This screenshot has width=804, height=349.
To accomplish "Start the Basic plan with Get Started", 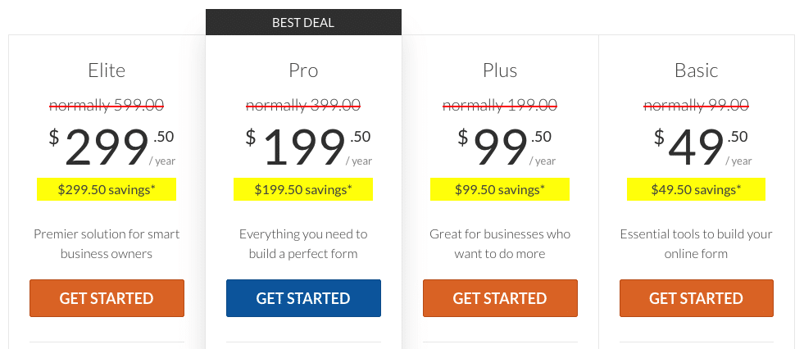I will coord(697,297).
